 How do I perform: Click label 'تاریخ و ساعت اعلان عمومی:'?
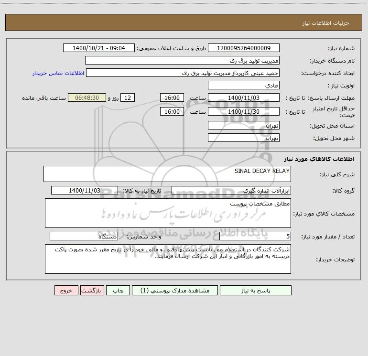click(171, 48)
